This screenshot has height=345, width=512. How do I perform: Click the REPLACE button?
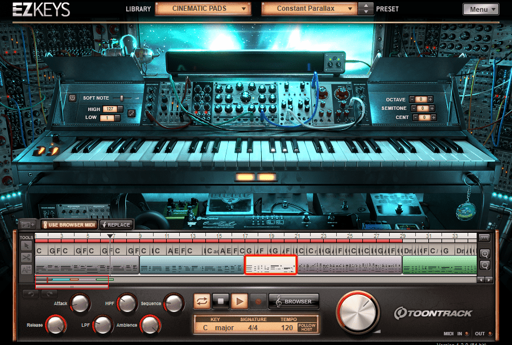[x=116, y=225]
